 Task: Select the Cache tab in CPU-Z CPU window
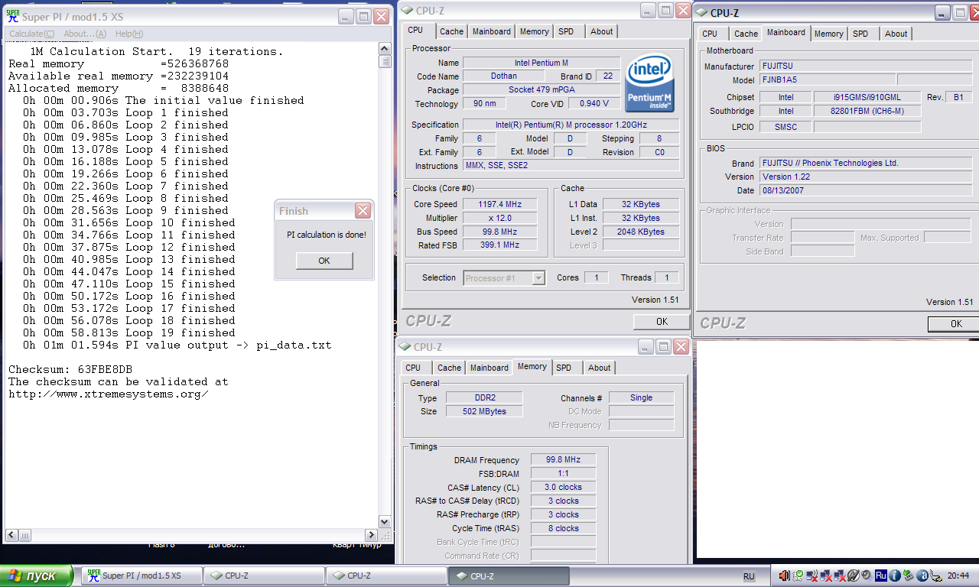[x=451, y=31]
